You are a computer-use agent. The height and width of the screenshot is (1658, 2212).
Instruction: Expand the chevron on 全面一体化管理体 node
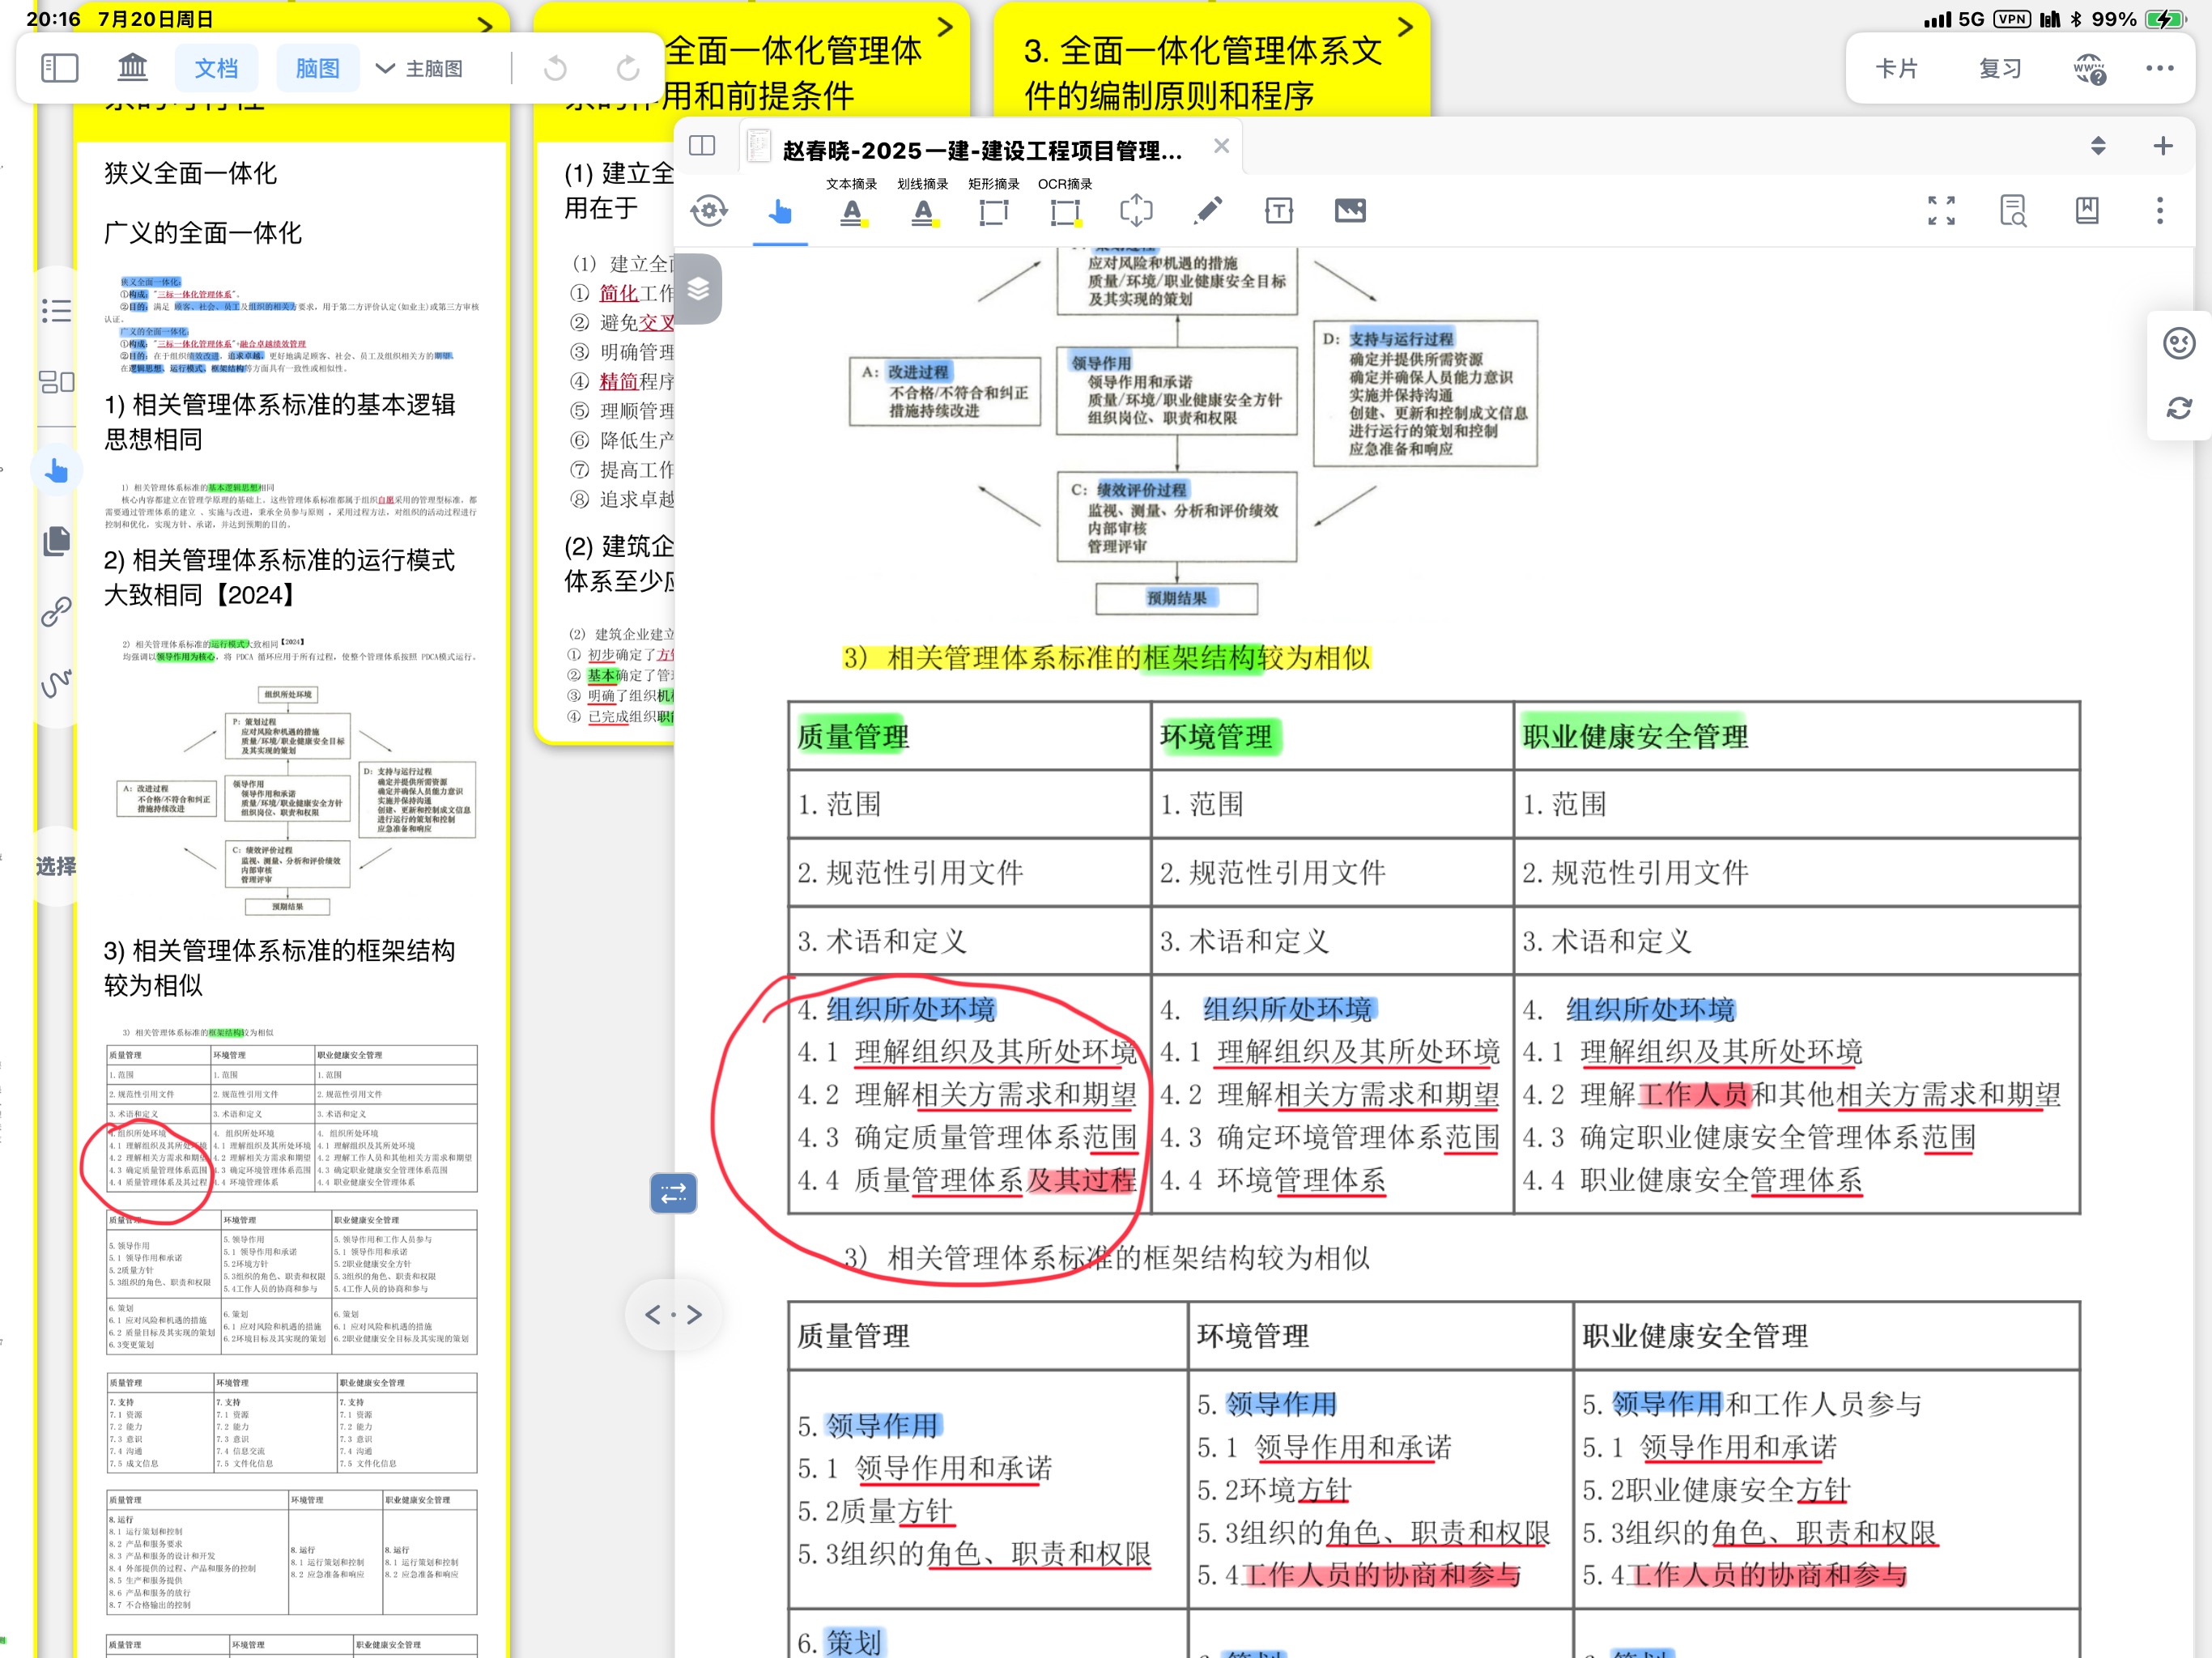tap(945, 27)
